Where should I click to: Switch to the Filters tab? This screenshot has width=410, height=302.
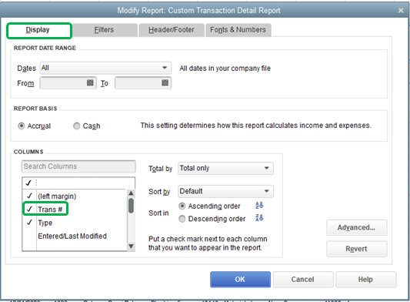click(x=105, y=30)
